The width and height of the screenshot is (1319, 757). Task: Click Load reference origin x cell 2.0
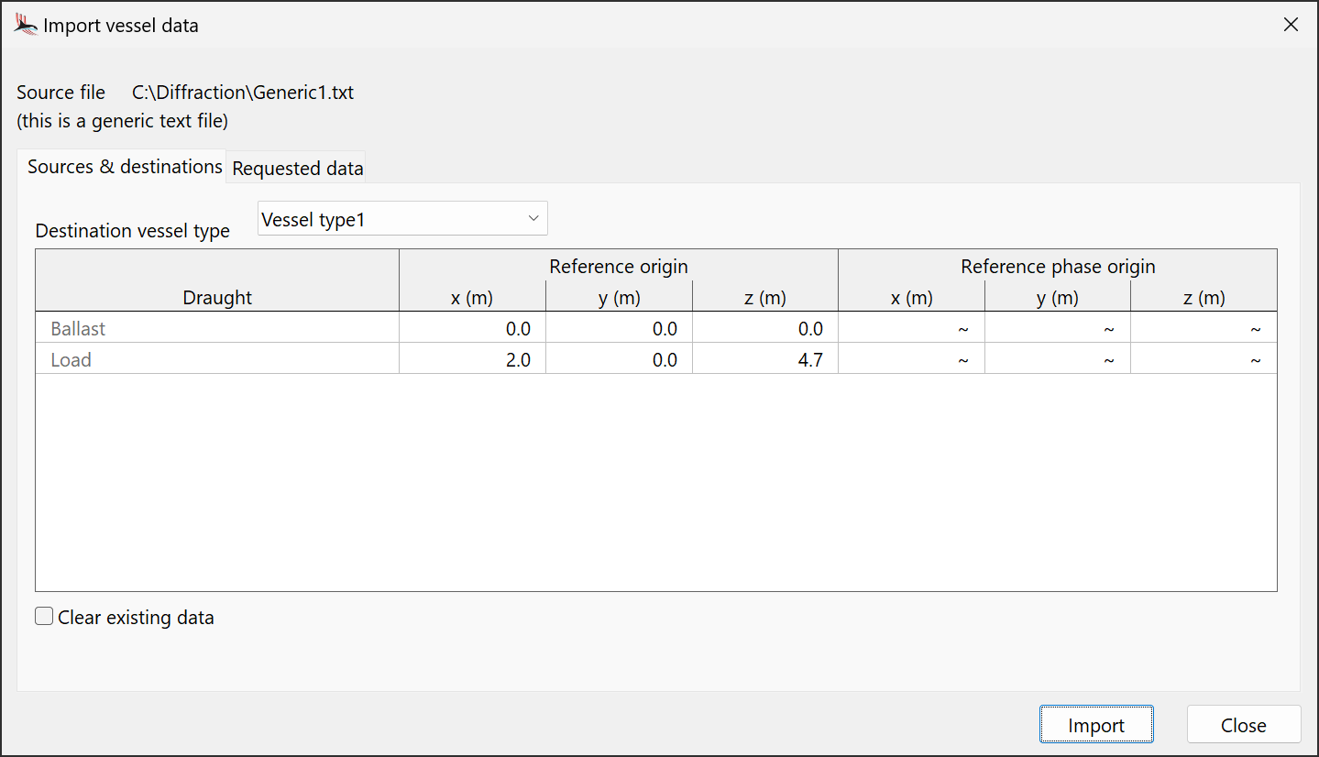pos(473,360)
